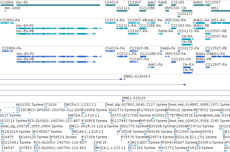Image resolution: width=230 pixels, height=152 pixels.
Task: Click the Unc-89-PC protein label
Action: (25, 54)
